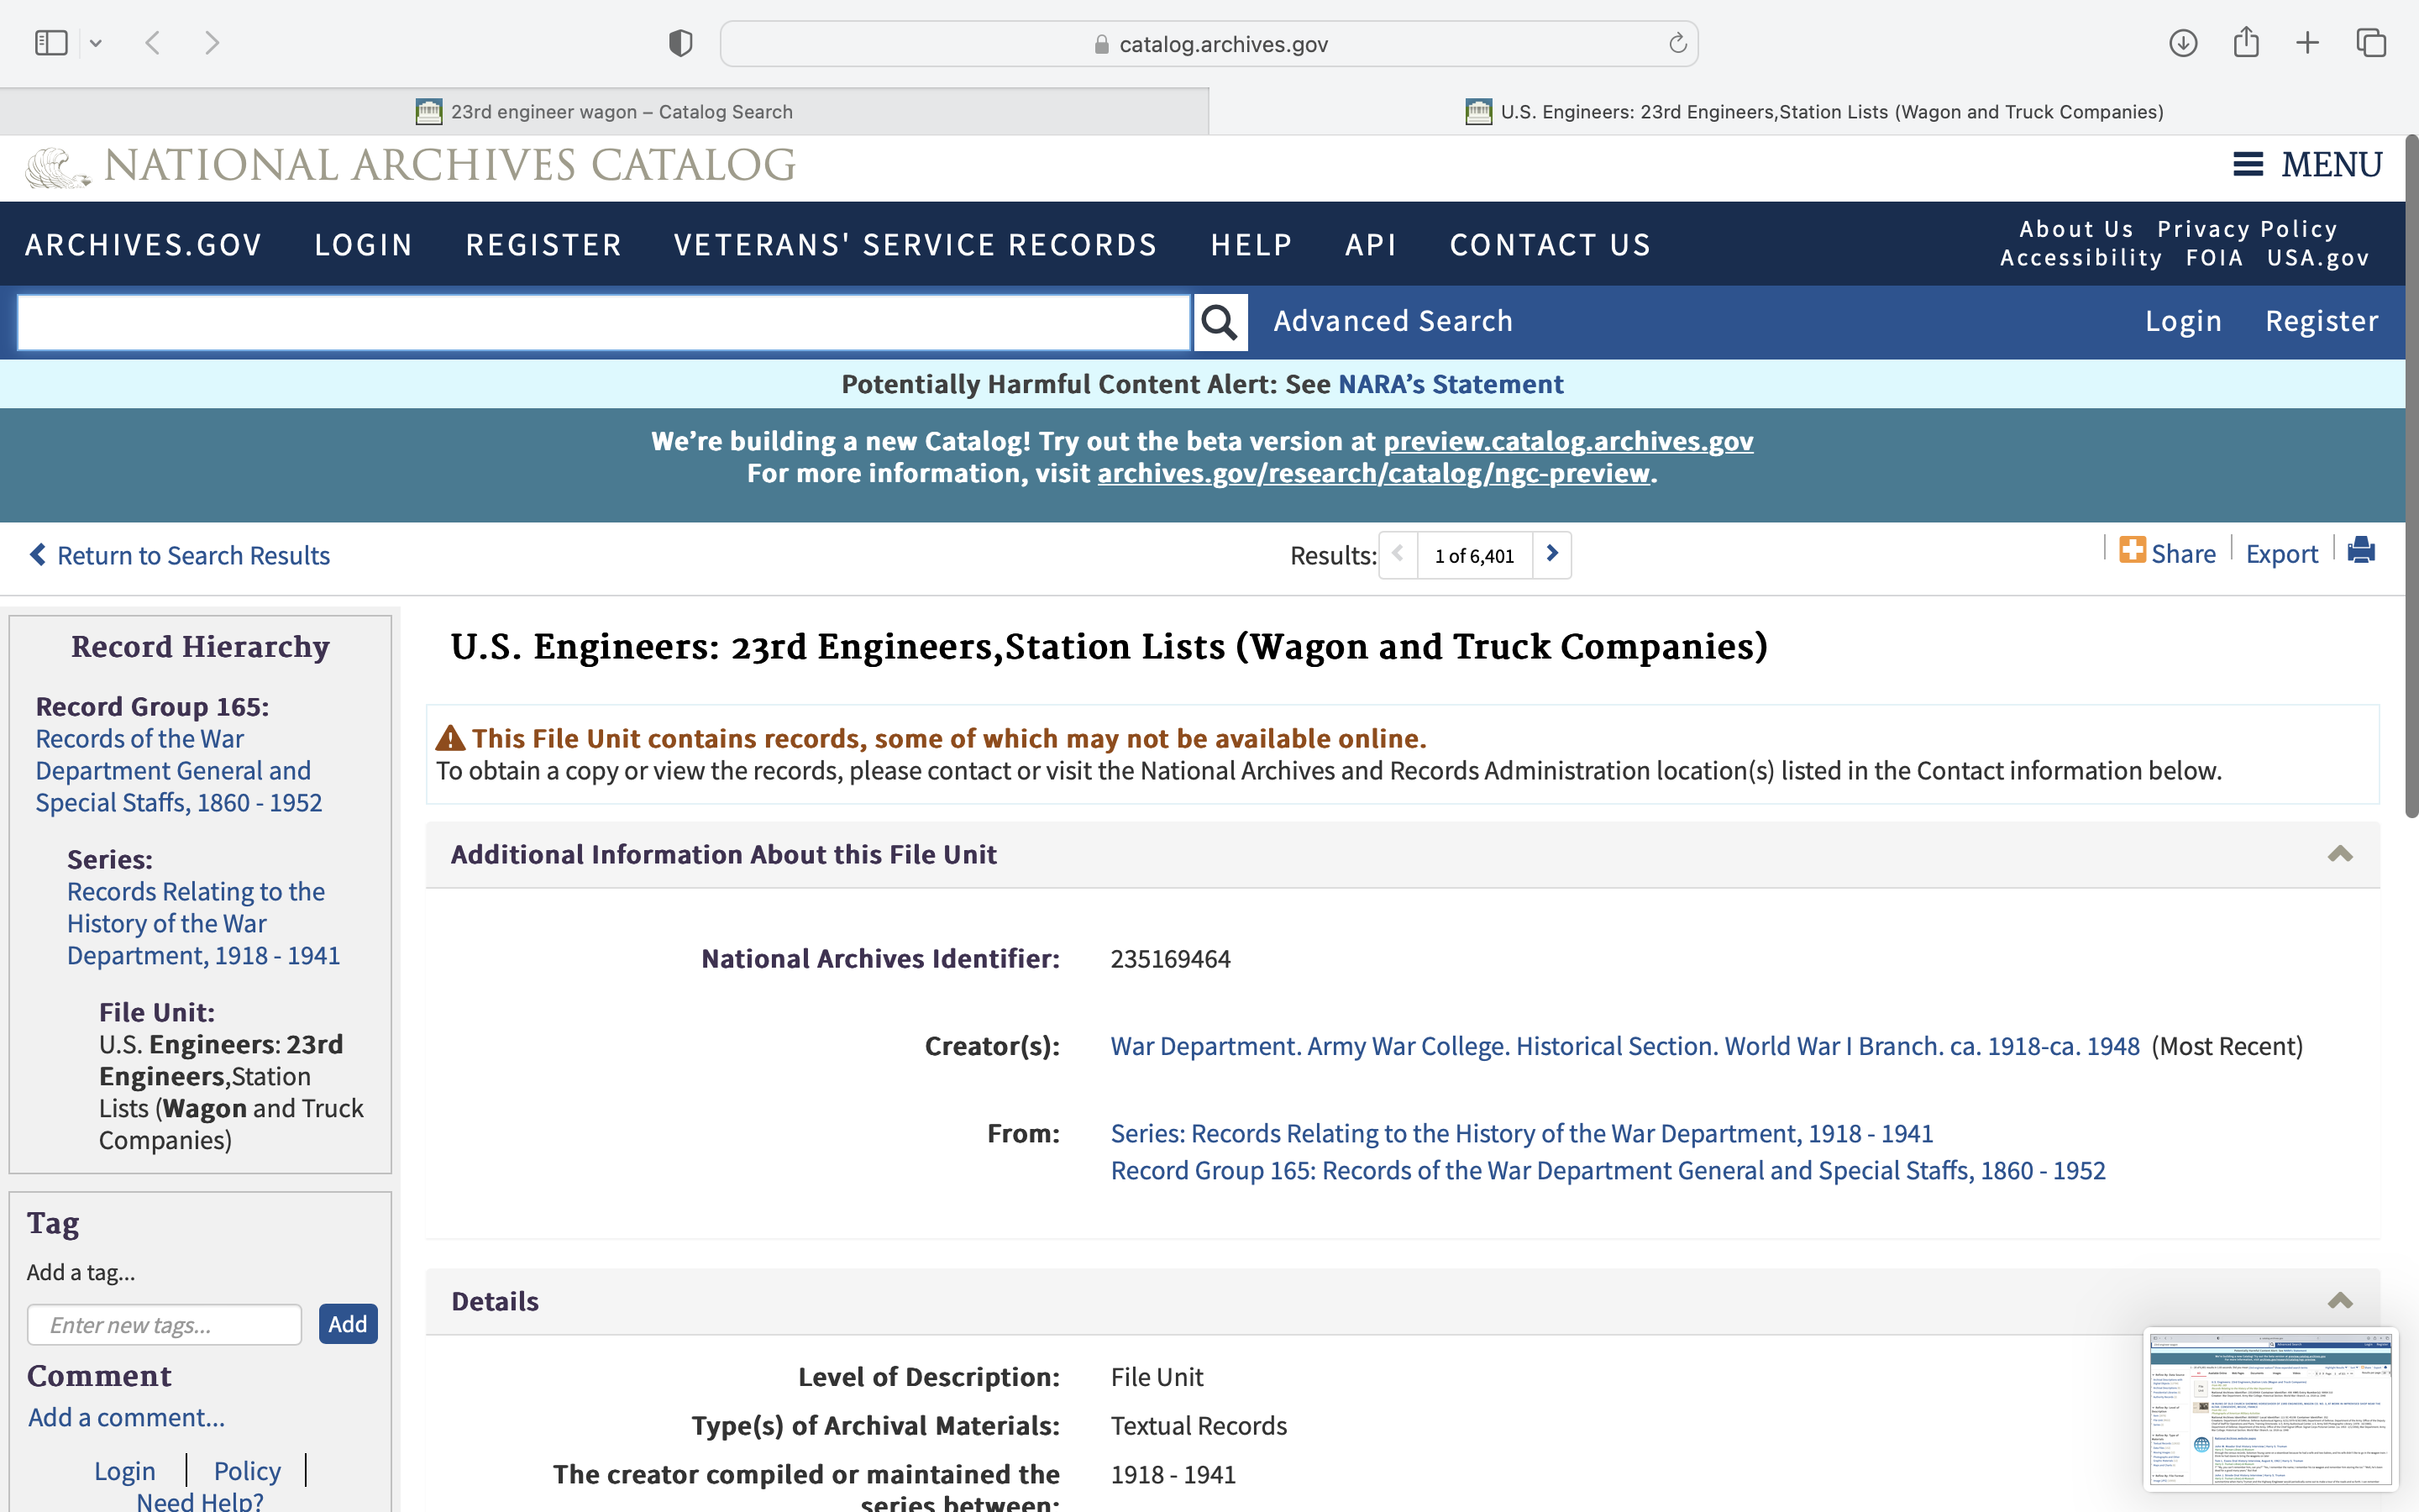Click the Share plus icon
This screenshot has height=1512, width=2419.
coord(2132,551)
